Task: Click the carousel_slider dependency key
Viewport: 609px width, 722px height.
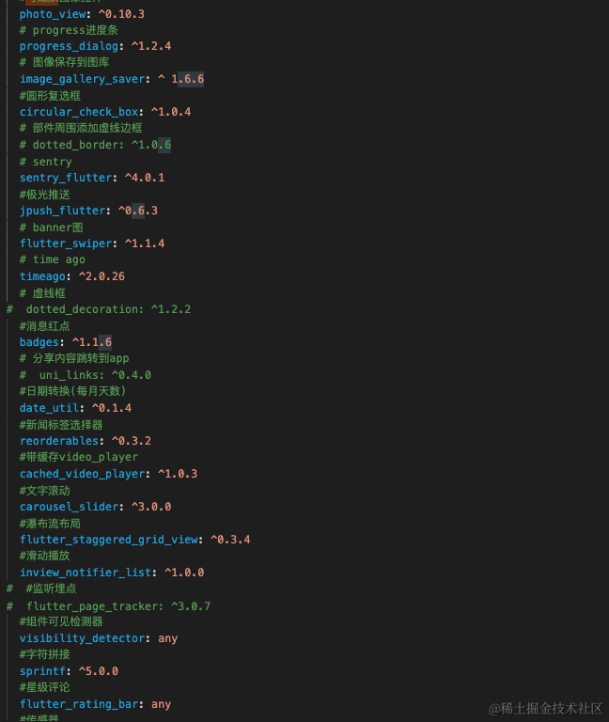Action: click(x=69, y=507)
